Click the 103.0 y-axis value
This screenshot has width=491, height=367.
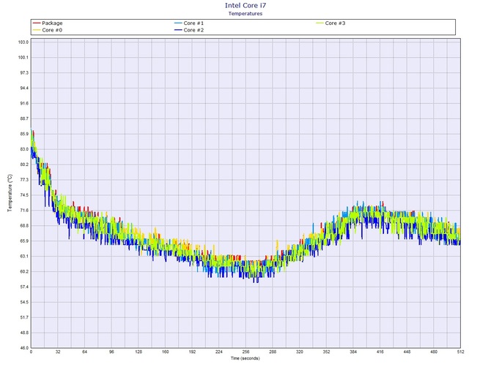(x=23, y=42)
